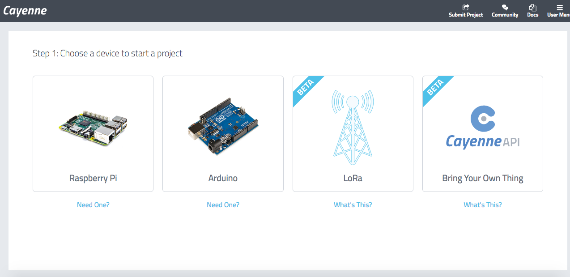This screenshot has width=570, height=277.
Task: Click "What's This?" below Bring Your Own Thing
Action: tap(482, 205)
